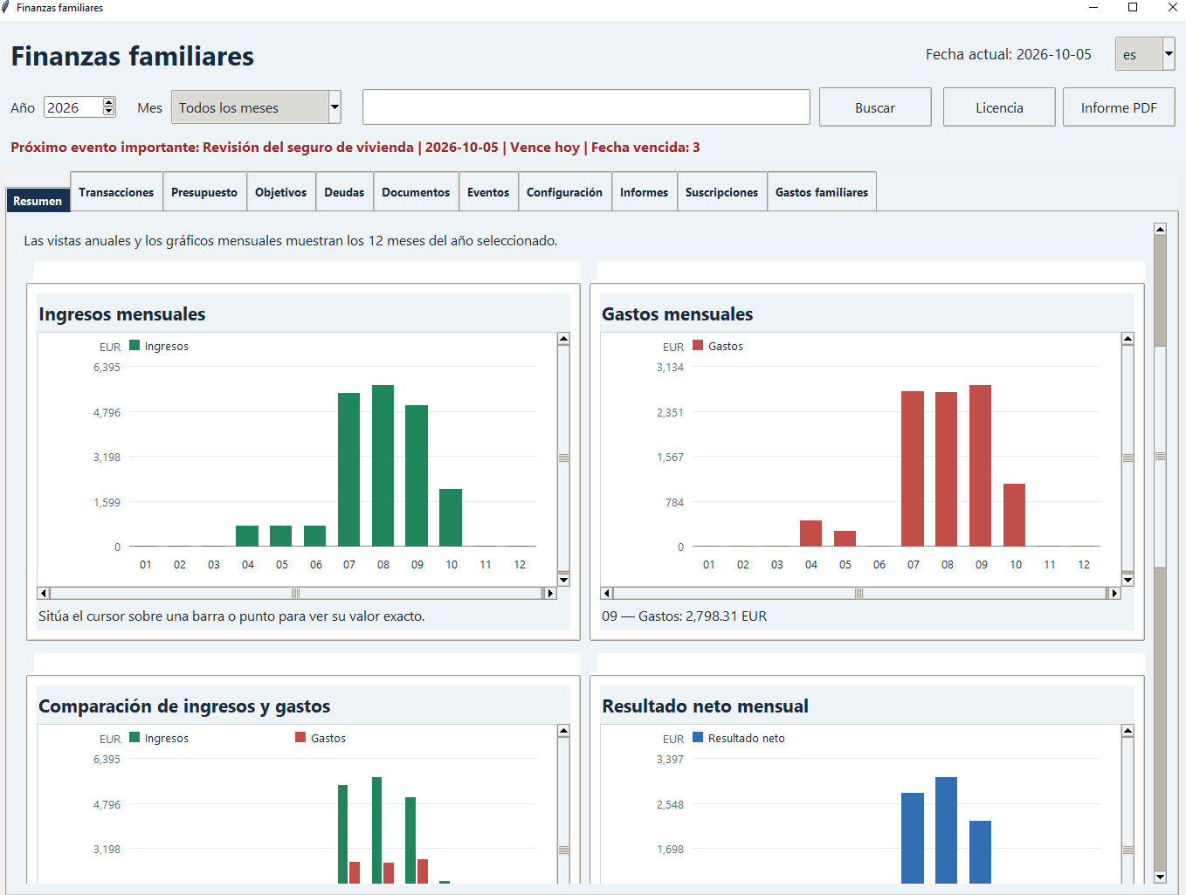Click the Buscar button
Image resolution: width=1186 pixels, height=895 pixels.
(875, 107)
